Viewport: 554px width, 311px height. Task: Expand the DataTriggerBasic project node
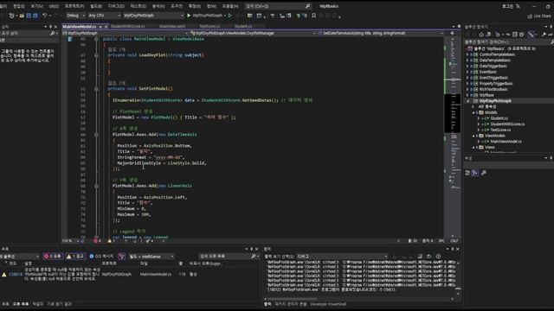[x=467, y=66]
